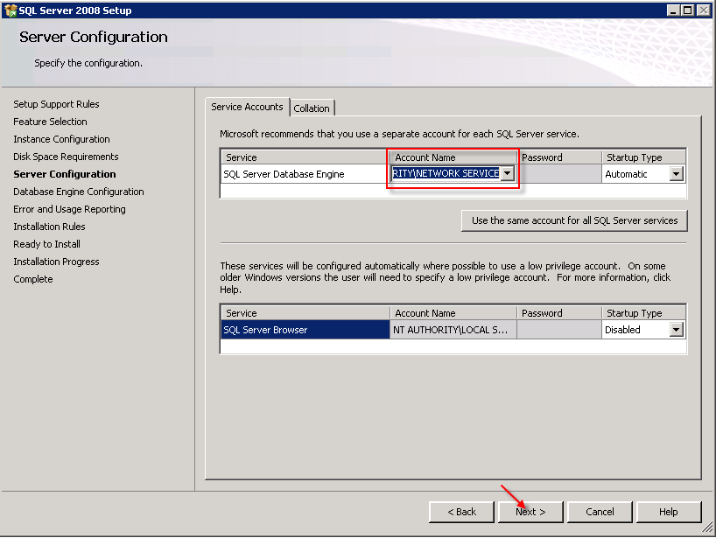Close the SQL Server 2008 Setup window

(703, 10)
